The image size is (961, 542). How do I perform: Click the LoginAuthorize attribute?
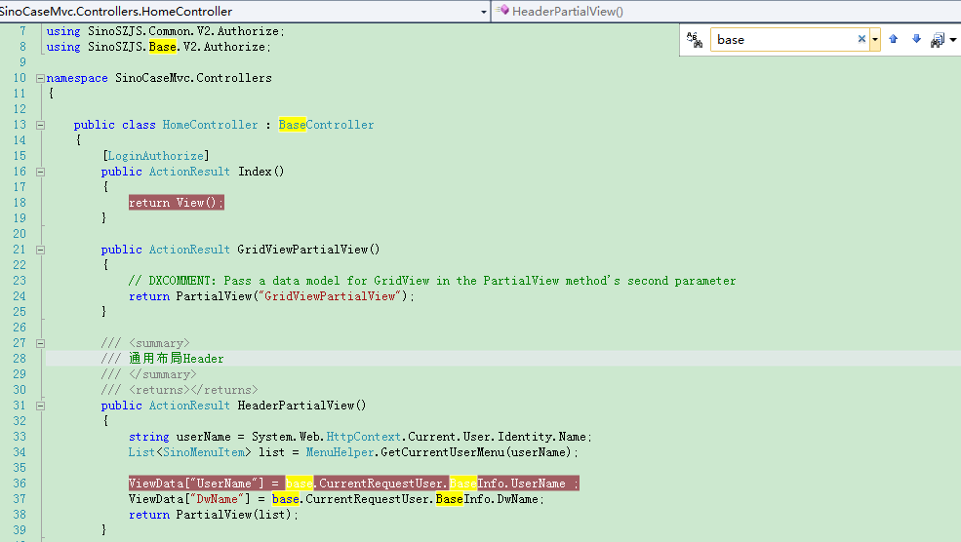pos(156,156)
